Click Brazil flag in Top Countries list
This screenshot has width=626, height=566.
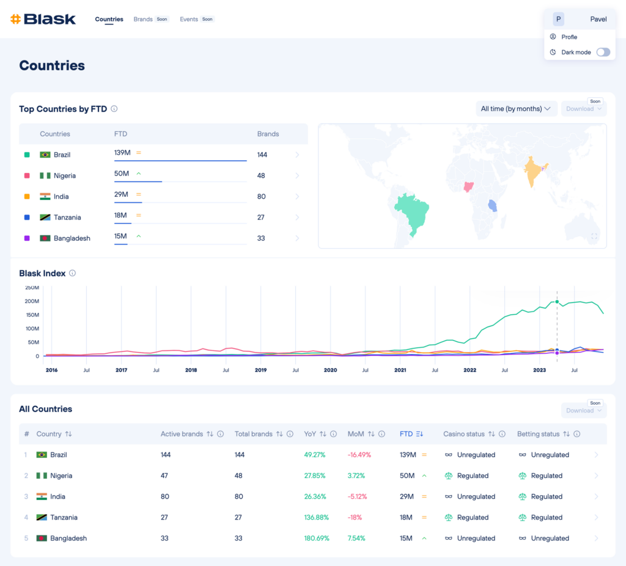click(45, 155)
